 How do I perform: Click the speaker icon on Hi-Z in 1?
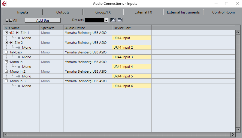click(x=12, y=33)
